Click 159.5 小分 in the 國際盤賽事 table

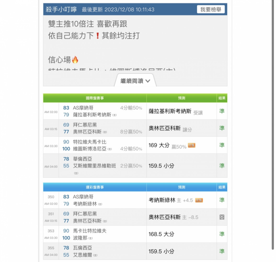(162, 166)
